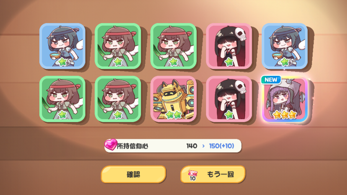Click the three gold stars on the rainbow card
The height and width of the screenshot is (195, 347).
point(285,114)
